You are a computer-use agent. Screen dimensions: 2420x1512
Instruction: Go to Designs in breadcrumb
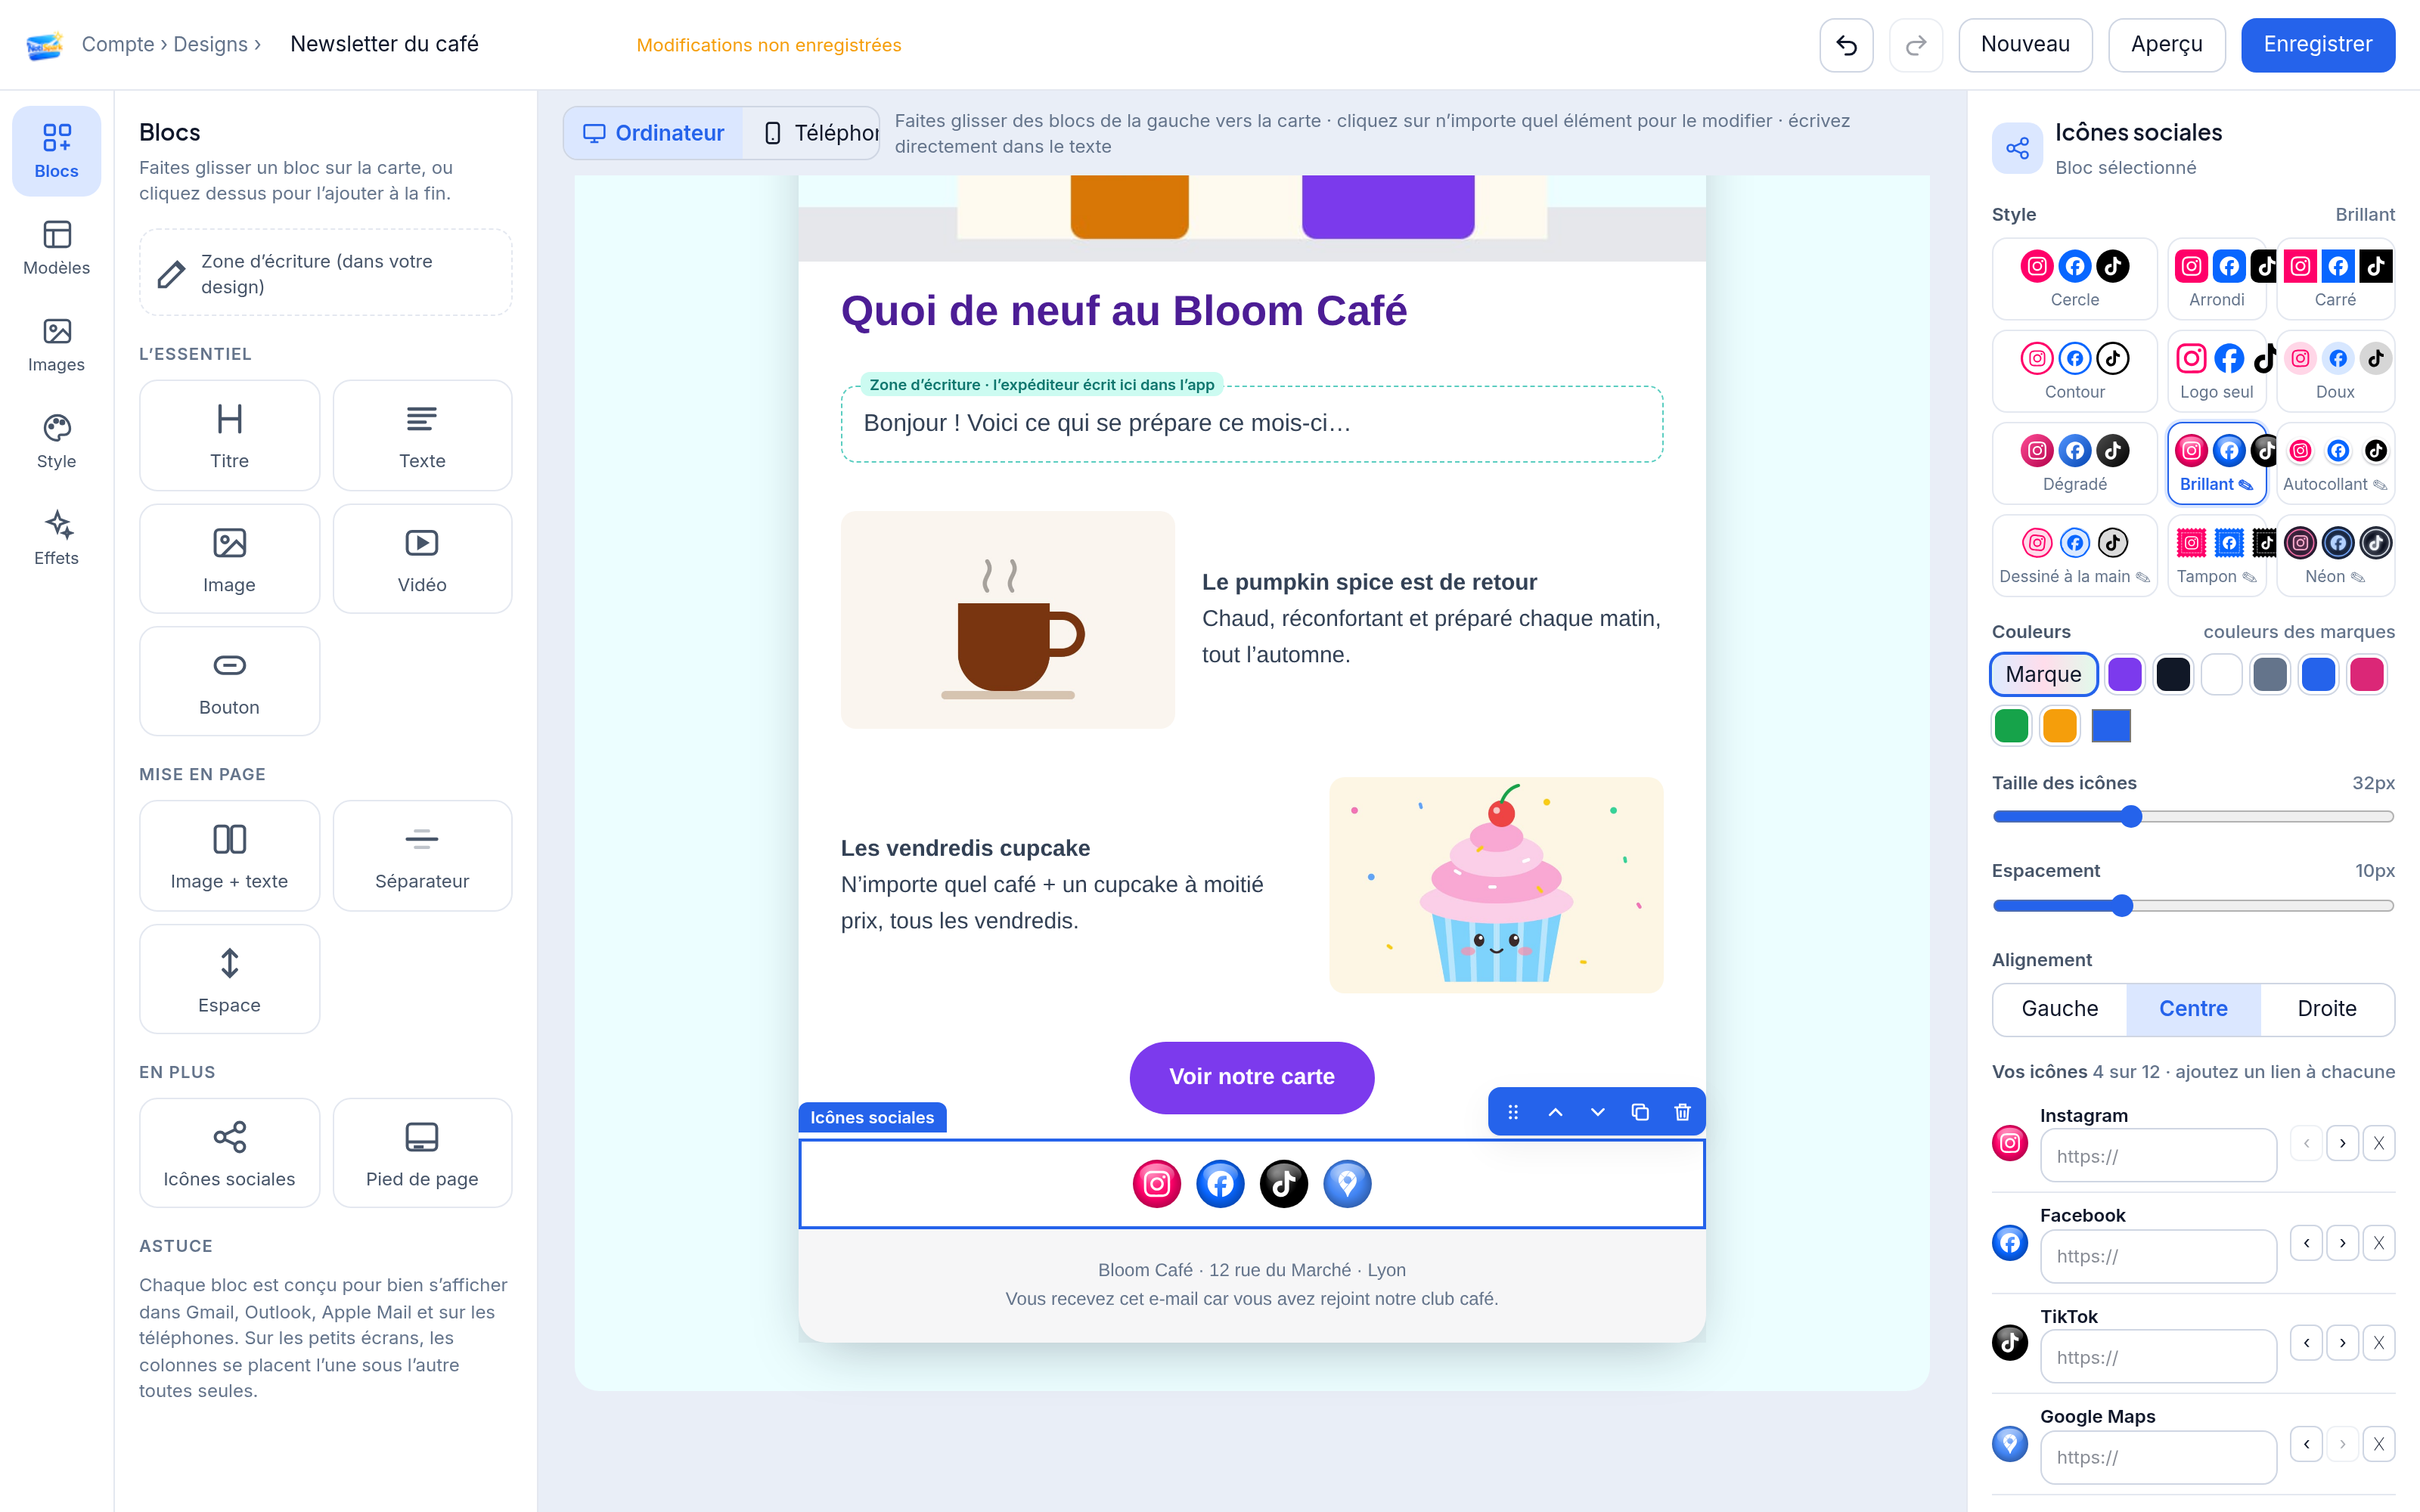210,44
